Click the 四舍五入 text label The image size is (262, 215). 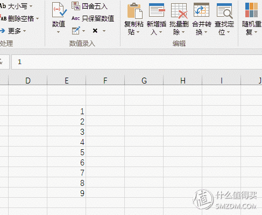tap(95, 6)
